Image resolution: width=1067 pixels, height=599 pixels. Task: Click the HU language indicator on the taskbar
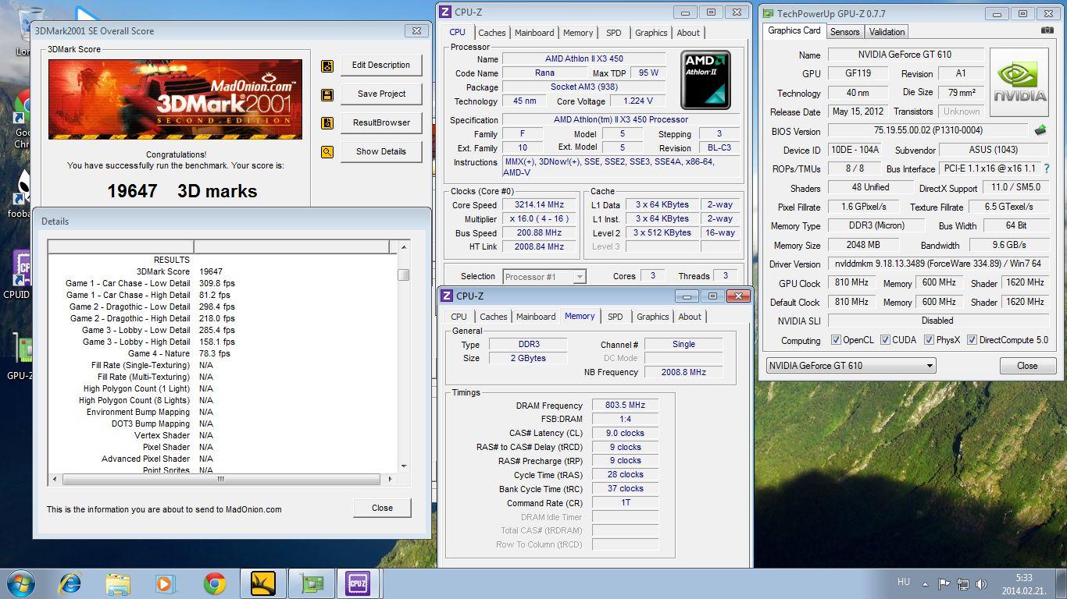tap(904, 583)
